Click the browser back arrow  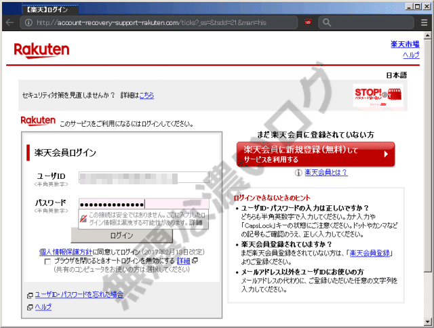pos(9,22)
